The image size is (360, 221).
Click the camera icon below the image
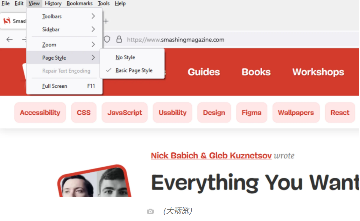point(150,211)
